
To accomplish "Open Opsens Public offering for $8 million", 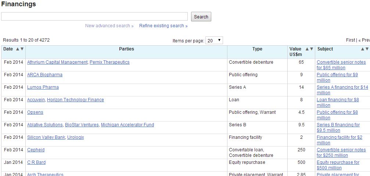I will coord(337,115).
